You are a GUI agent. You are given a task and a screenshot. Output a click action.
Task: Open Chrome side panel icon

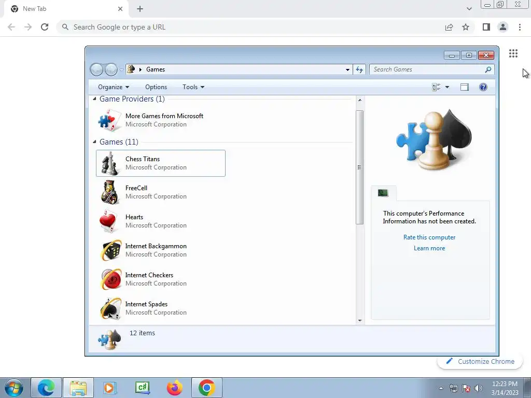(486, 27)
